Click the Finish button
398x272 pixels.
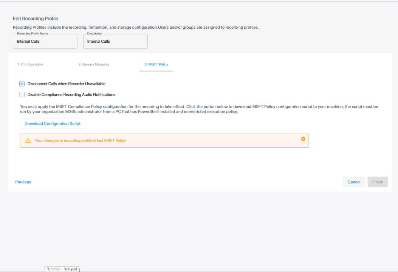tap(377, 182)
